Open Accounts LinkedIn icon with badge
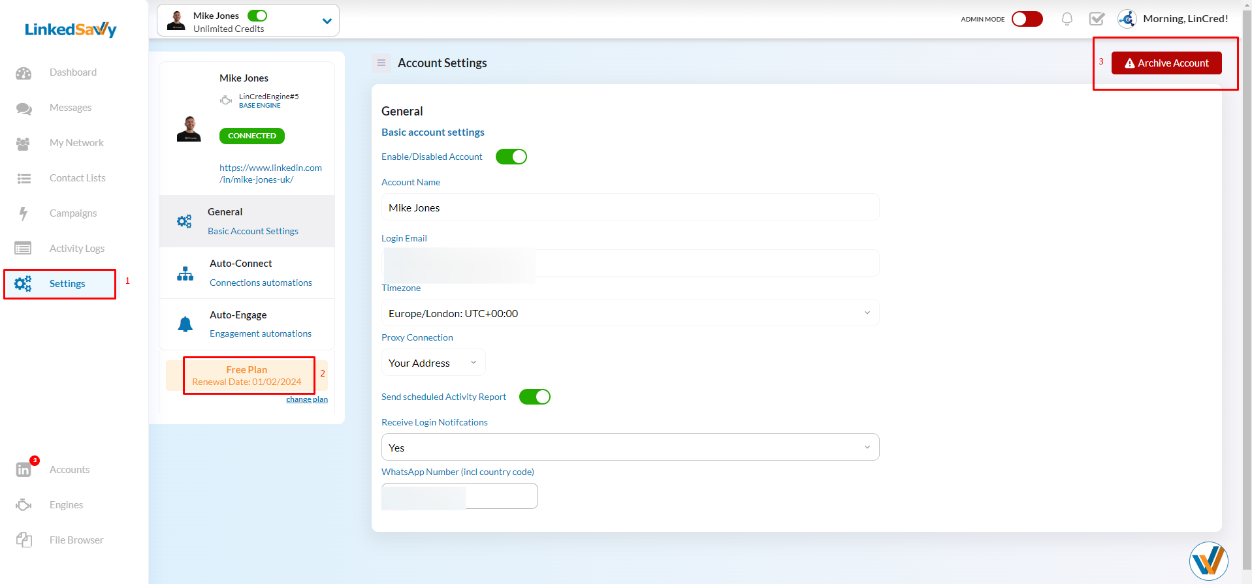Viewport: 1252px width, 584px height. click(24, 470)
